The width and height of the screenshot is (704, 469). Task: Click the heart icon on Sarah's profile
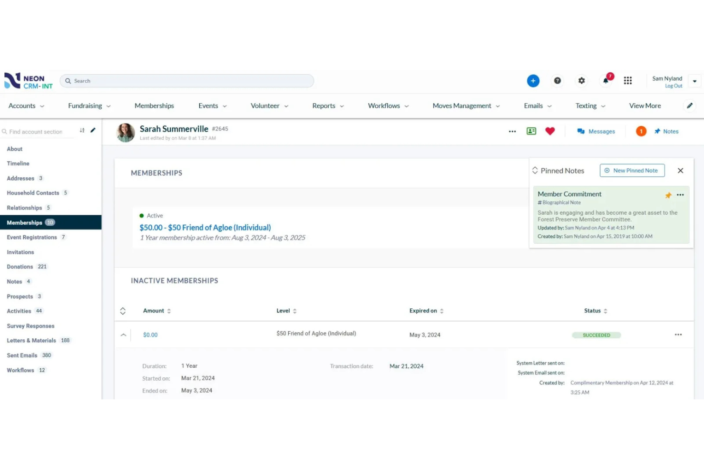pos(550,131)
